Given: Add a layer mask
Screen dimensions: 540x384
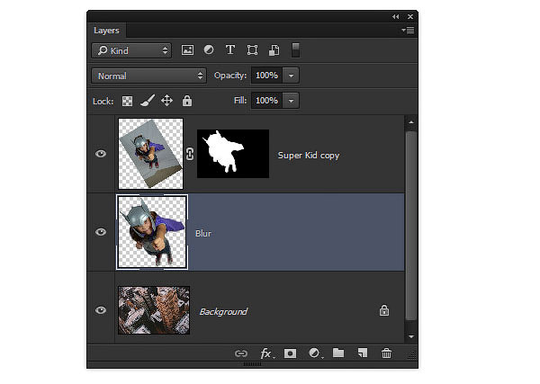Looking at the screenshot, I should click(x=290, y=353).
